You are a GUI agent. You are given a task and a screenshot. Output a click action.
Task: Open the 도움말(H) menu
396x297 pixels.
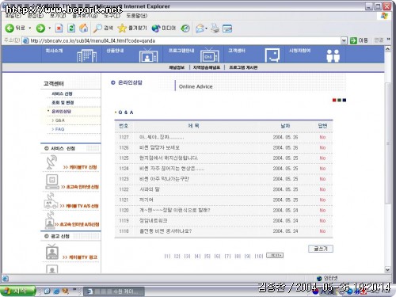click(x=137, y=16)
